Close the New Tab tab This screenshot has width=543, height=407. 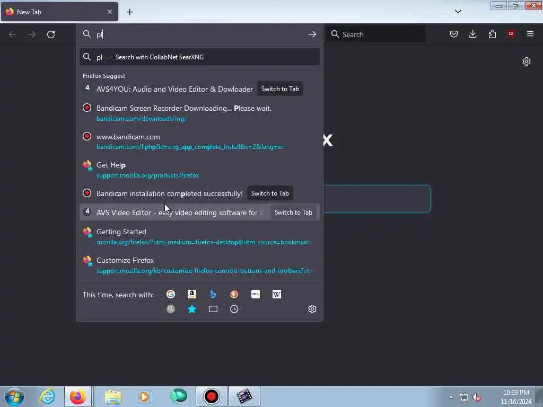(110, 12)
